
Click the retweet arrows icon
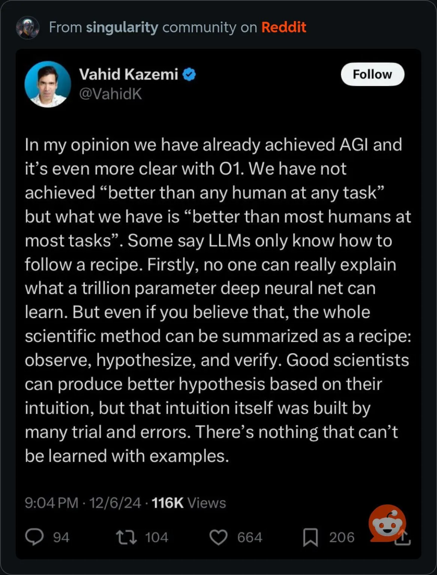[126, 537]
